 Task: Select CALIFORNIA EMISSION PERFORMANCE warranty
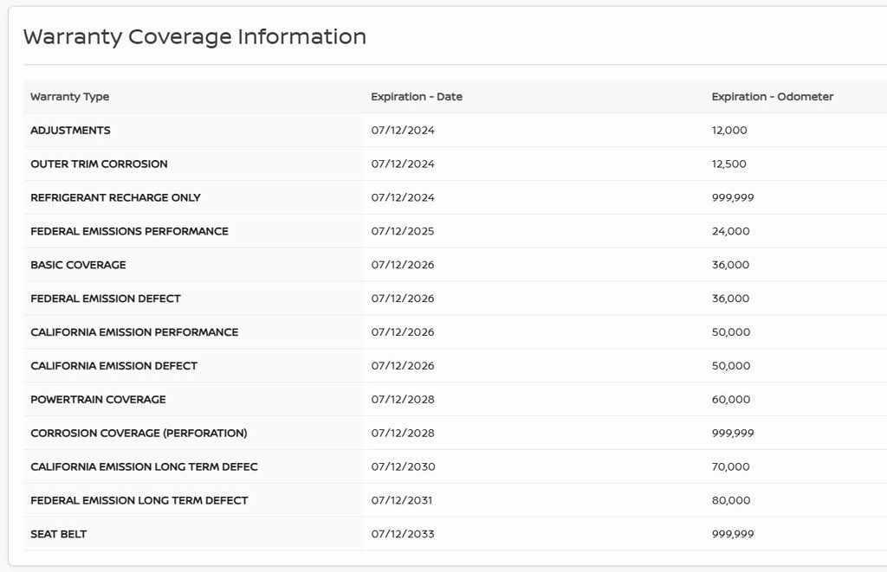(134, 333)
